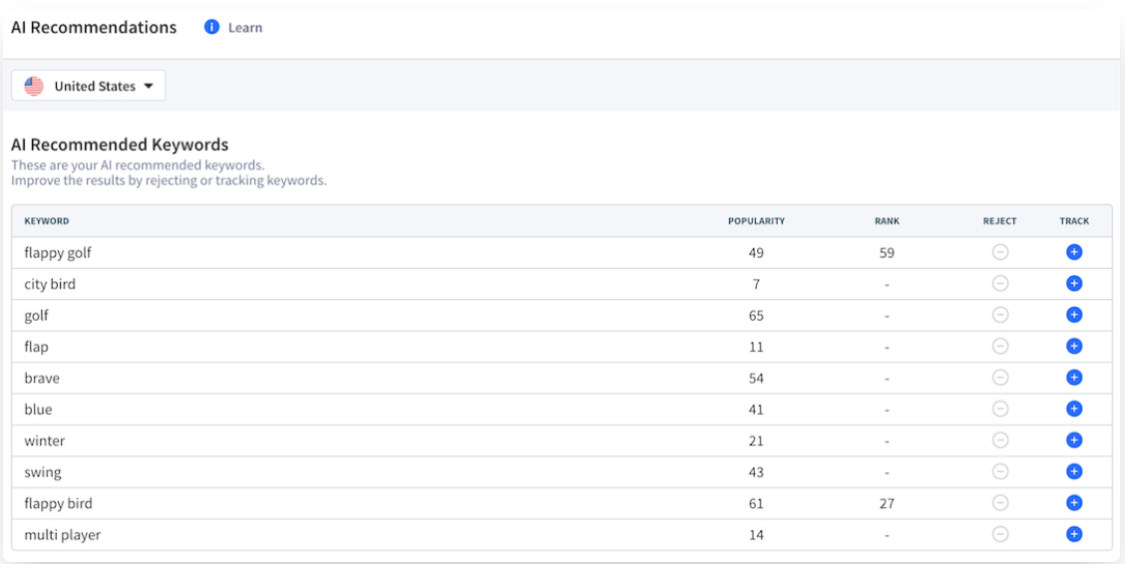The width and height of the screenshot is (1125, 564).
Task: Track the 'blue' keyword
Action: [1074, 409]
